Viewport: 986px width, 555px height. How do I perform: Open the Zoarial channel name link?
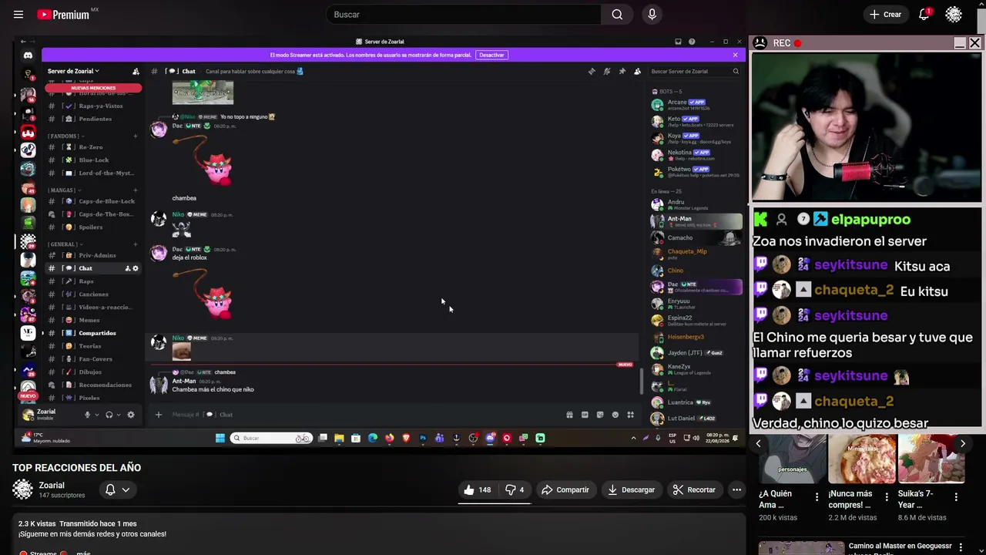pyautogui.click(x=52, y=486)
